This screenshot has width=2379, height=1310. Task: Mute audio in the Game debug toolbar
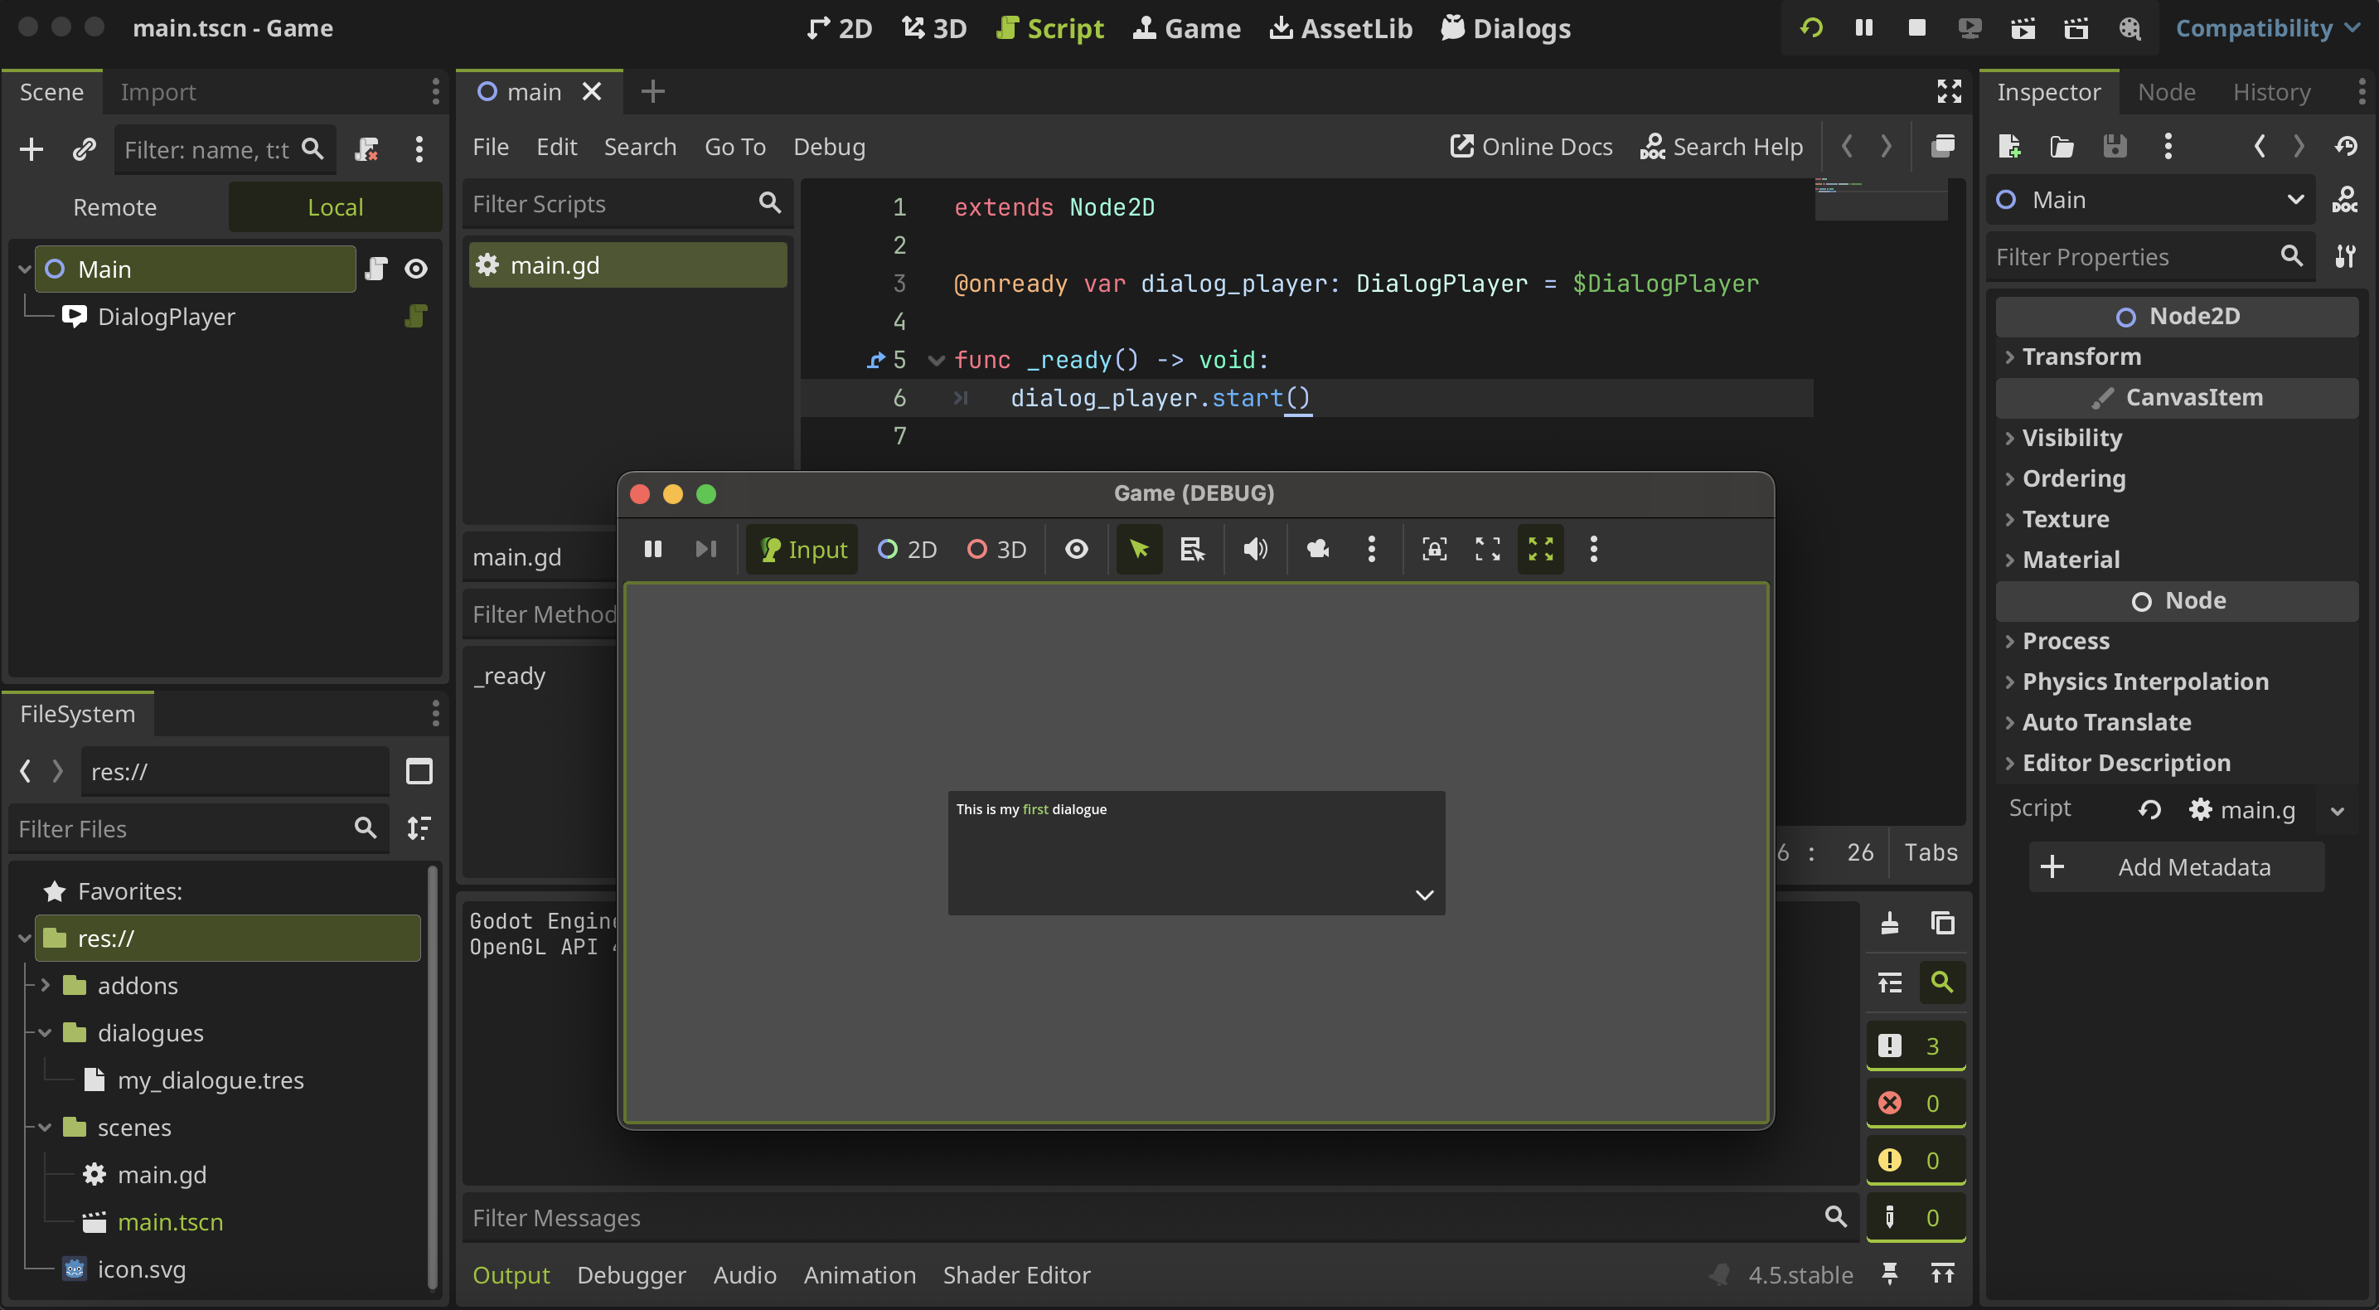(x=1254, y=549)
